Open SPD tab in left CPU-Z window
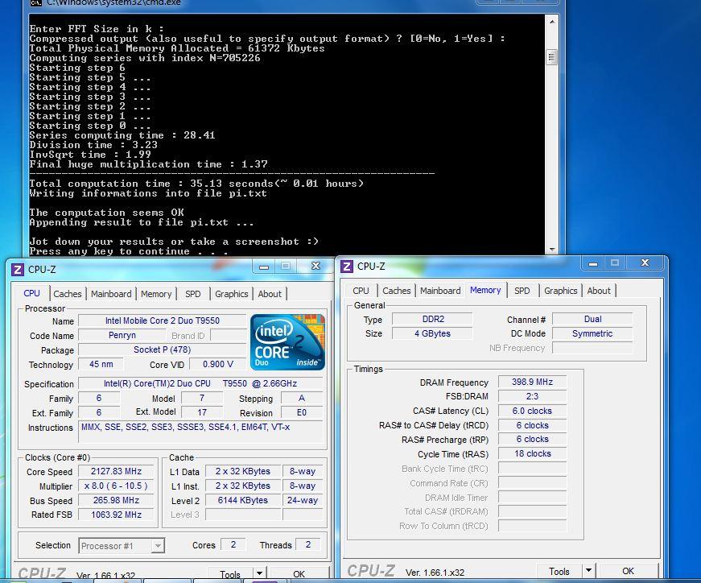 (x=192, y=294)
